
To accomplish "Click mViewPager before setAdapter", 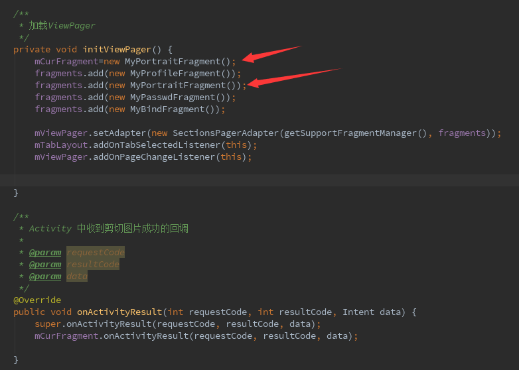I will pyautogui.click(x=61, y=133).
